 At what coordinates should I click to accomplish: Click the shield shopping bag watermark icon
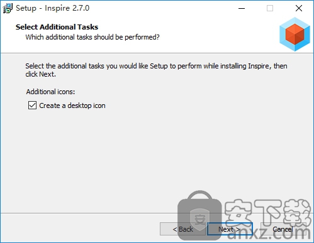pos(199,215)
